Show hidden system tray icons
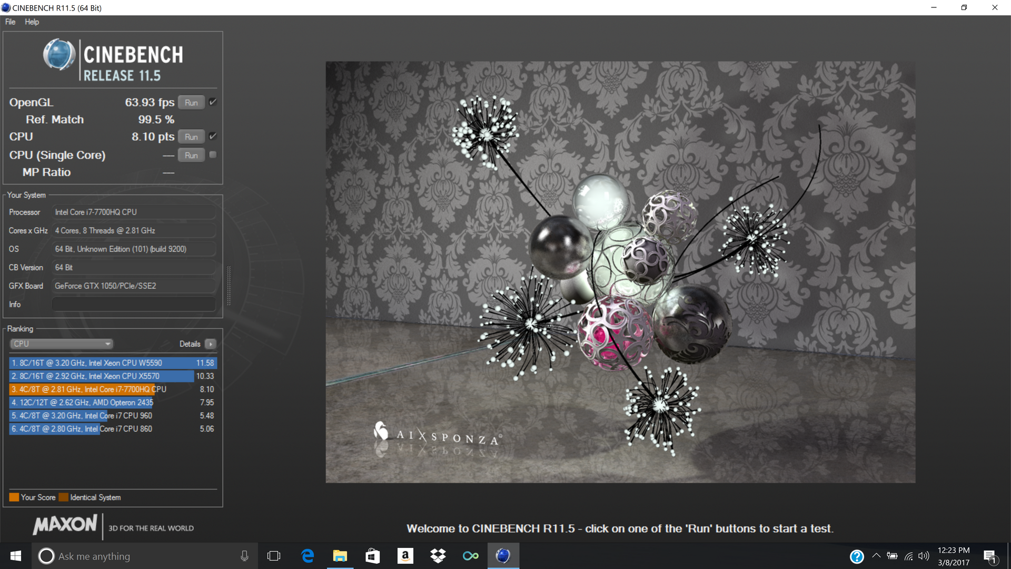1011x569 pixels. 876,556
